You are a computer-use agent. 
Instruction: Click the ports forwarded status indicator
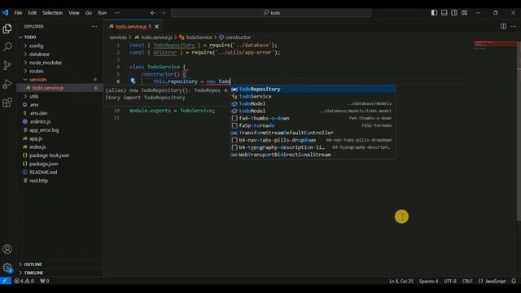click(45, 281)
